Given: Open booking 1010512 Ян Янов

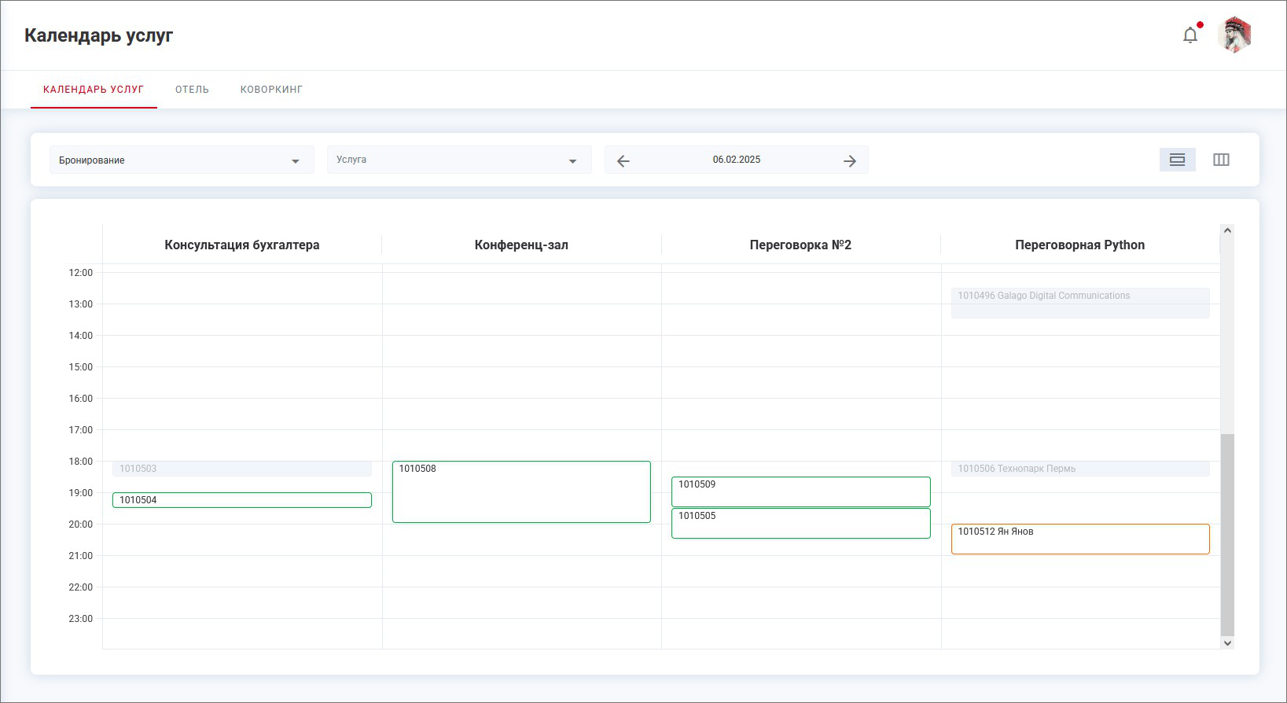Looking at the screenshot, I should [1079, 539].
